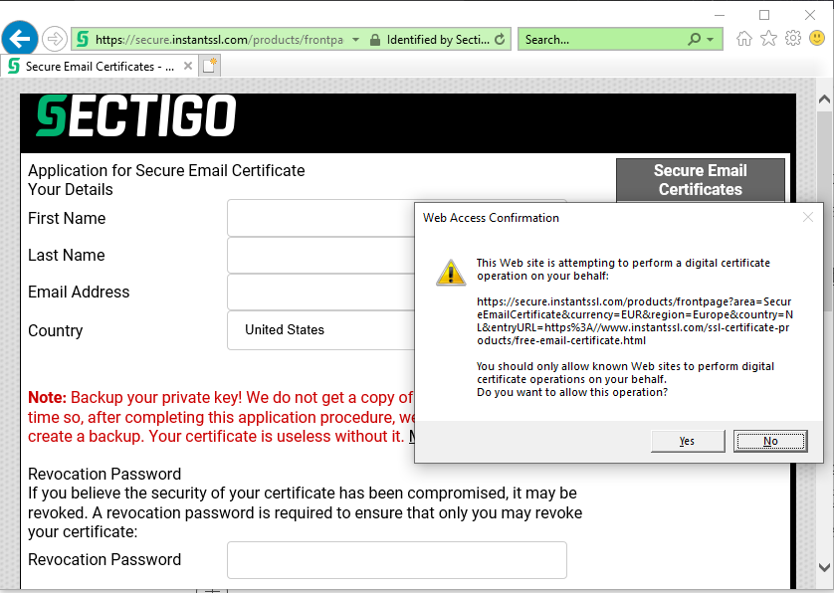Screen dimensions: 834x593
Task: Click the warning triangle icon in dialog
Action: coord(451,273)
